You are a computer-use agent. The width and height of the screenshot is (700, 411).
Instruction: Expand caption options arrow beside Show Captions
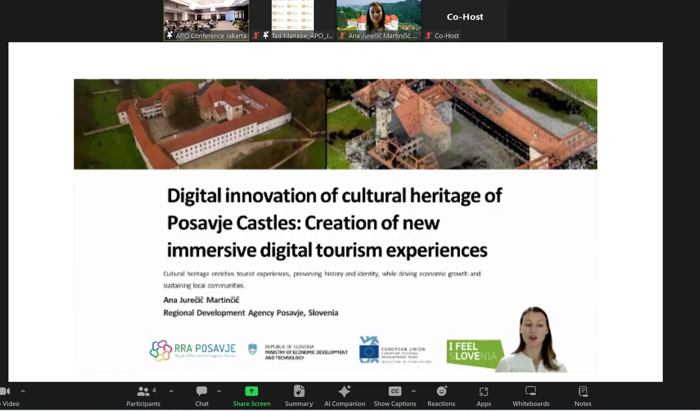(x=414, y=391)
